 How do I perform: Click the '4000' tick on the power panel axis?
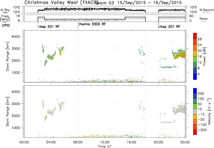click(x=16, y=37)
